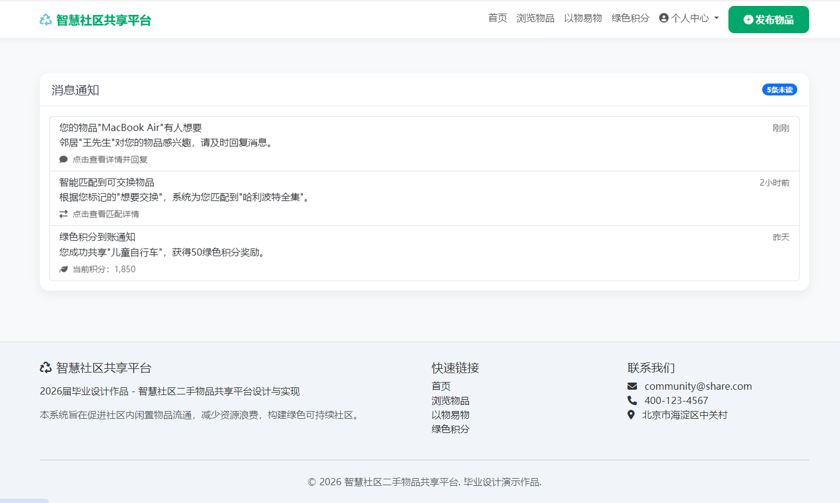This screenshot has height=503, width=840.
Task: Go to 首页 in the top navigation
Action: 497,18
